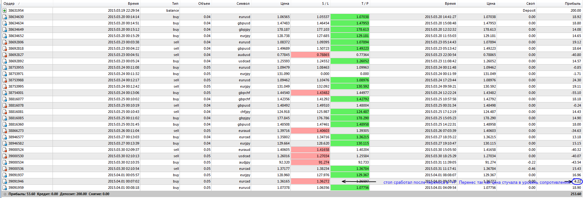Click close time 2015.03.23 22:30:54
This screenshot has width=583, height=198.
440,55
